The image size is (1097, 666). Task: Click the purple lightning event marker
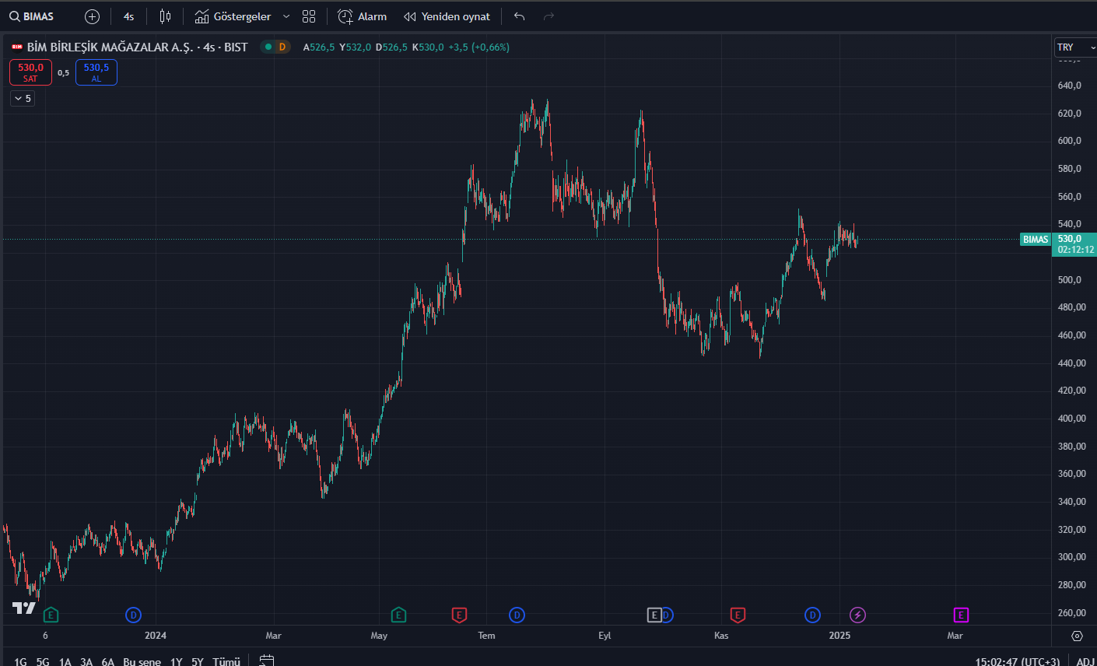pyautogui.click(x=857, y=615)
